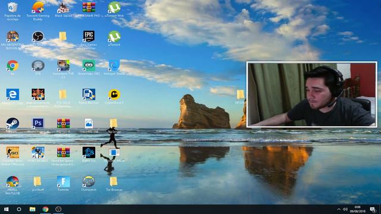Open the Google Chrome desktop shortcut
The width and height of the screenshot is (381, 214).
point(13,65)
